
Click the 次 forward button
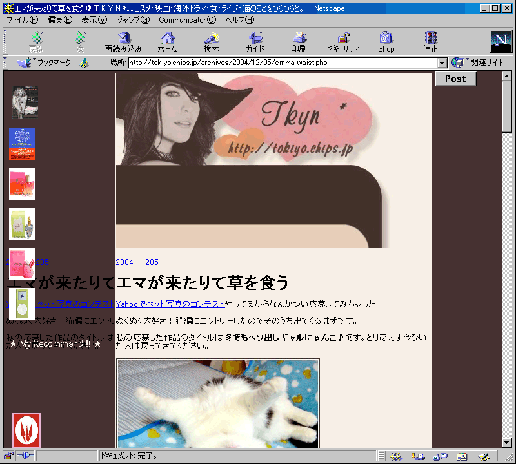(x=80, y=42)
